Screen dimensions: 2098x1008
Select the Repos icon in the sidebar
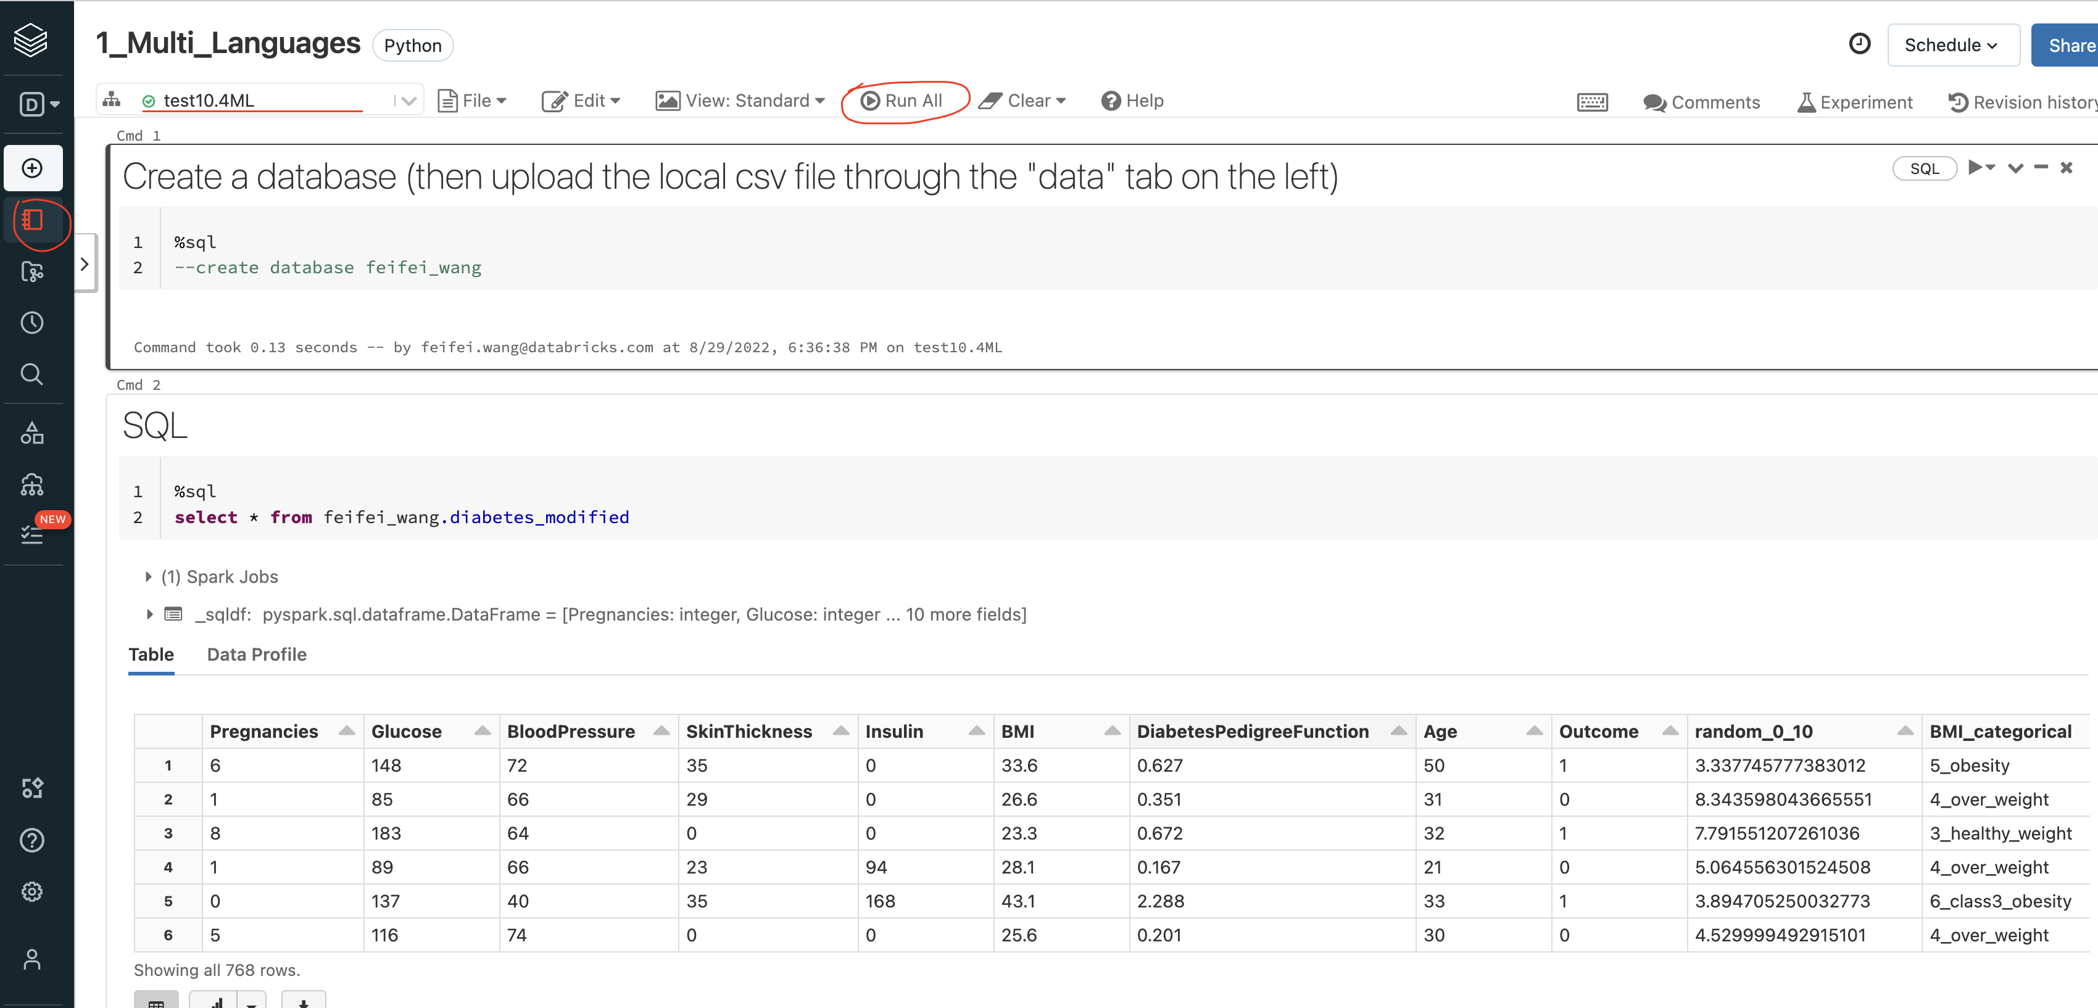point(31,273)
